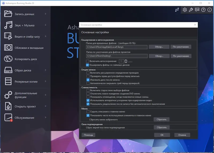214x153 pixels.
Task: Click the Звук + Музыка music note icon
Action: click(x=8, y=25)
